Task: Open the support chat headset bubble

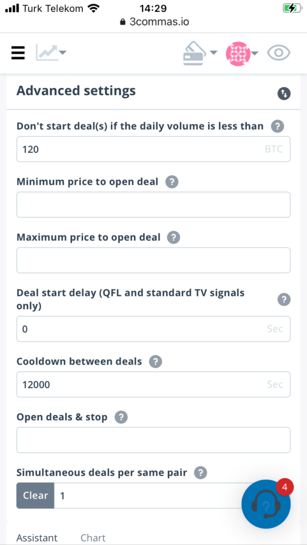Action: click(x=266, y=504)
